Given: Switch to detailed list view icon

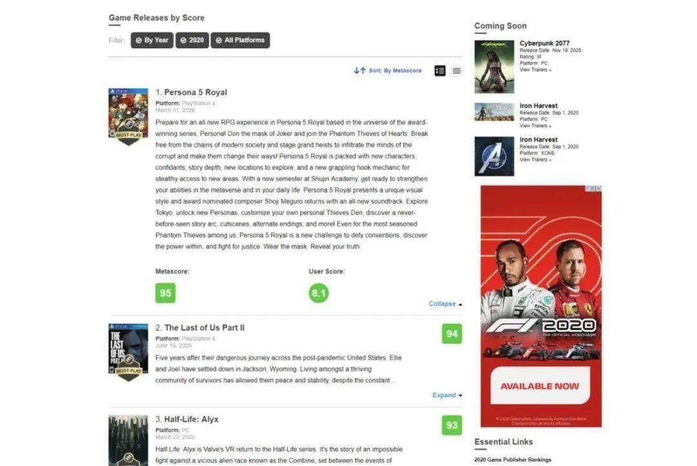Looking at the screenshot, I should [x=439, y=71].
